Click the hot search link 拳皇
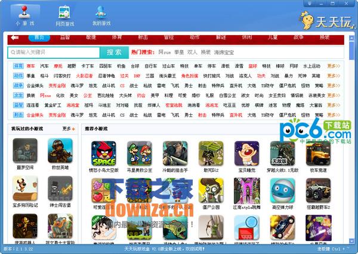This screenshot has height=254, width=358. coord(179,52)
